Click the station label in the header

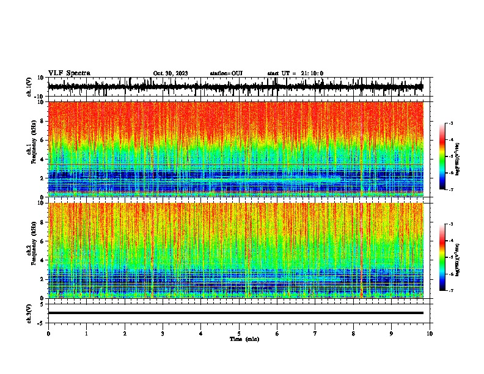tap(226, 73)
